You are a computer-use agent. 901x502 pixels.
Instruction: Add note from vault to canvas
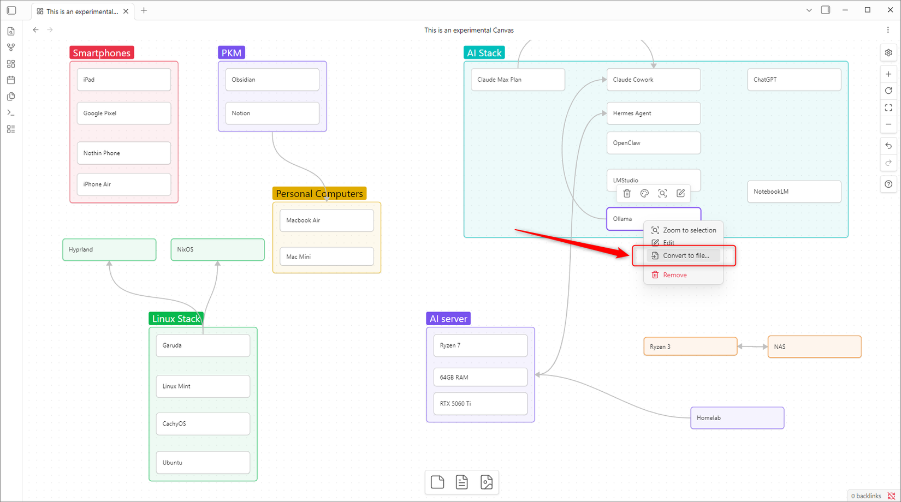(462, 482)
